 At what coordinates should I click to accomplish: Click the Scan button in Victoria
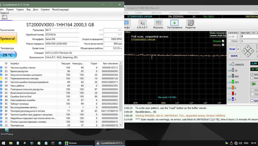(232, 49)
